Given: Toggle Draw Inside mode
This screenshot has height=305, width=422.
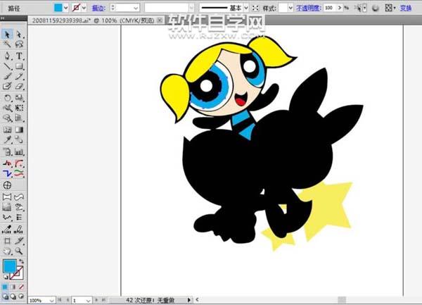Looking at the screenshot, I should 21,297.
